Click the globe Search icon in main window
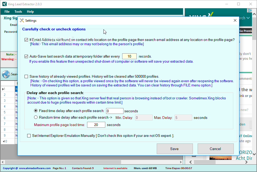 point(6,74)
